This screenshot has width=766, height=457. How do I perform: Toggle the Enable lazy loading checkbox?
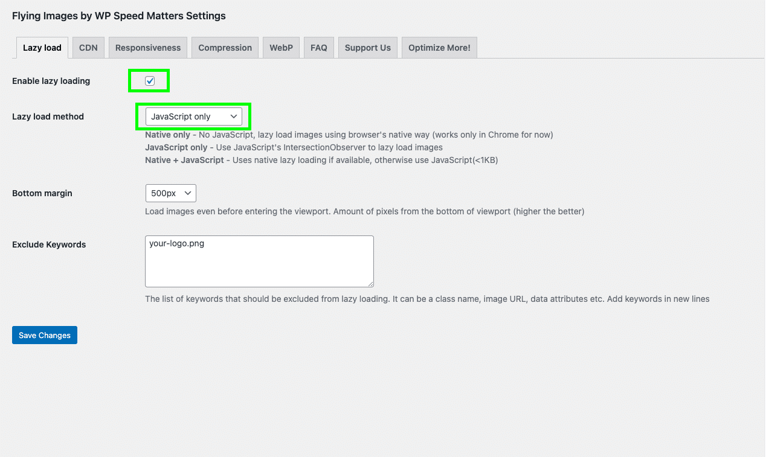coord(150,81)
